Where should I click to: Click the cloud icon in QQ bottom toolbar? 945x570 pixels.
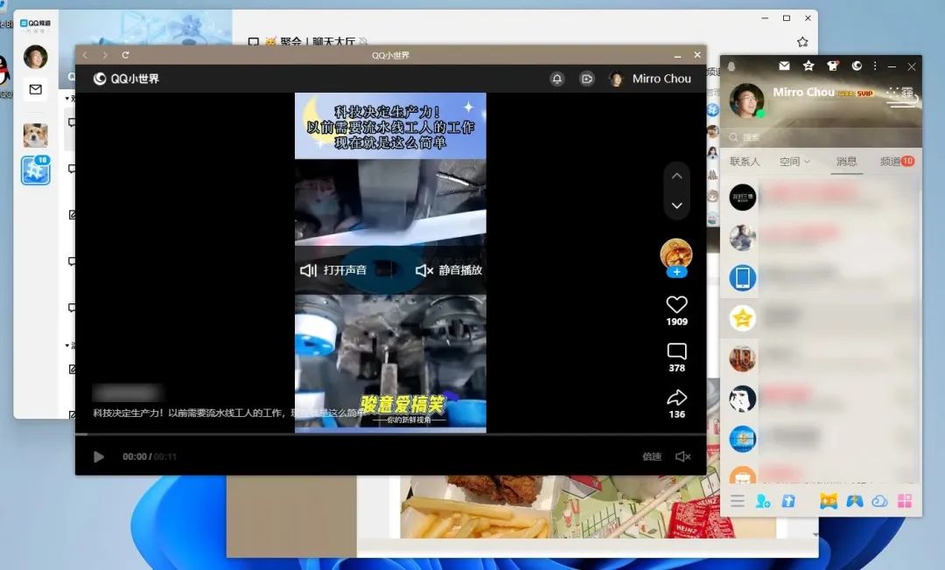(879, 501)
